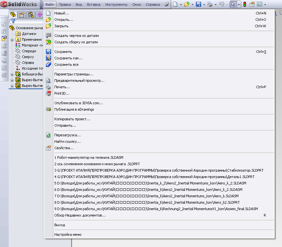Click the Print toolbar icon
This screenshot has height=247, width=282.
210,4
